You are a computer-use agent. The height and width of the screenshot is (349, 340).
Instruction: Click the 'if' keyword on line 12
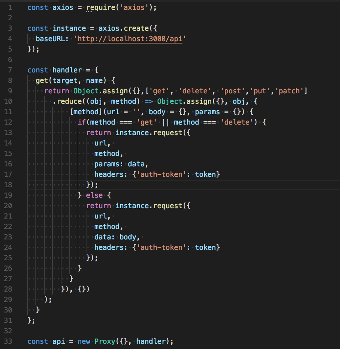coord(82,122)
